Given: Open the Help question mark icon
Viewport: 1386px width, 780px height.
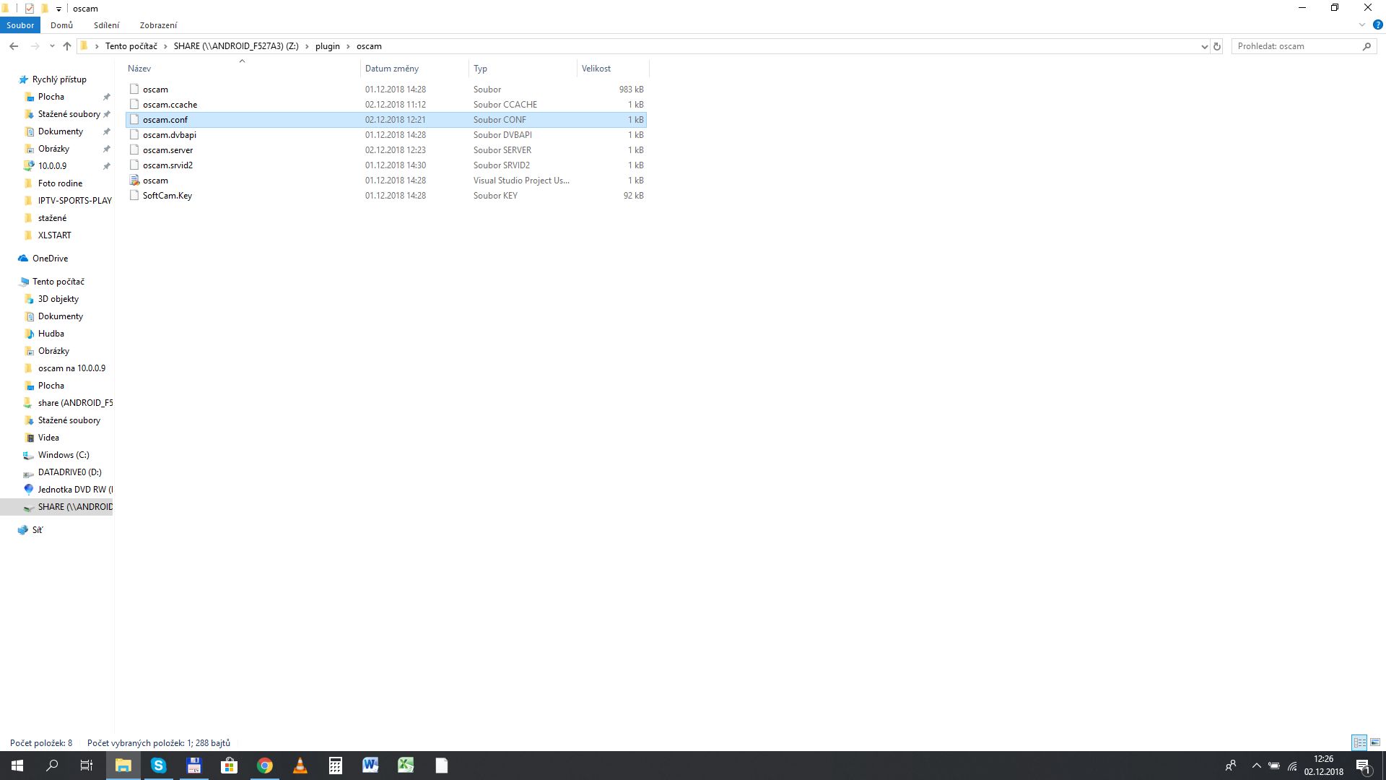Looking at the screenshot, I should pyautogui.click(x=1377, y=25).
